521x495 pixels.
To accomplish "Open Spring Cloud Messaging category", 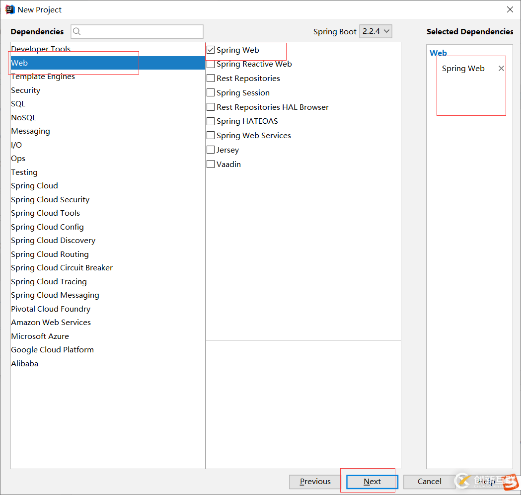I will [108, 295].
